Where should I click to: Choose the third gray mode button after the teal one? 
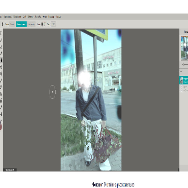click(31, 24)
